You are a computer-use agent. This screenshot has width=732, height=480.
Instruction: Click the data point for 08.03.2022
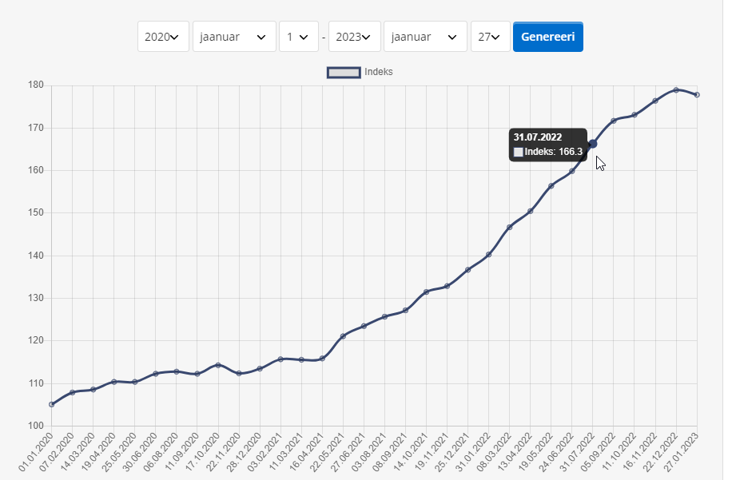510,227
